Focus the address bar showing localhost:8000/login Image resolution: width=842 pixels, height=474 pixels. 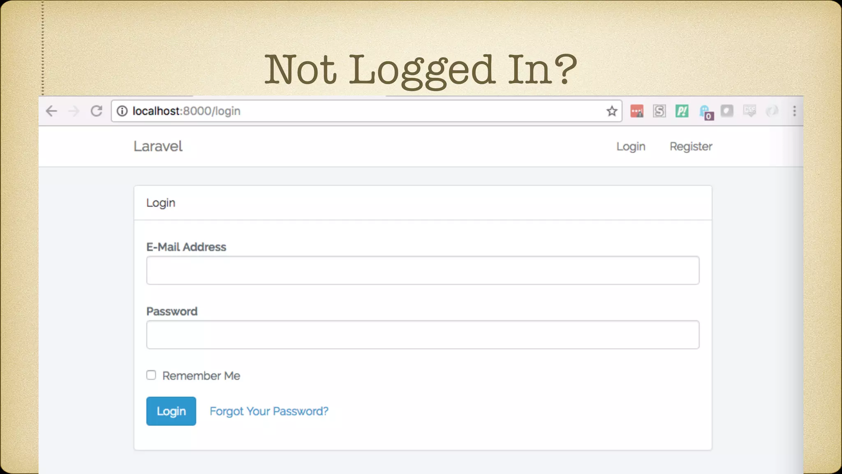[x=366, y=111]
